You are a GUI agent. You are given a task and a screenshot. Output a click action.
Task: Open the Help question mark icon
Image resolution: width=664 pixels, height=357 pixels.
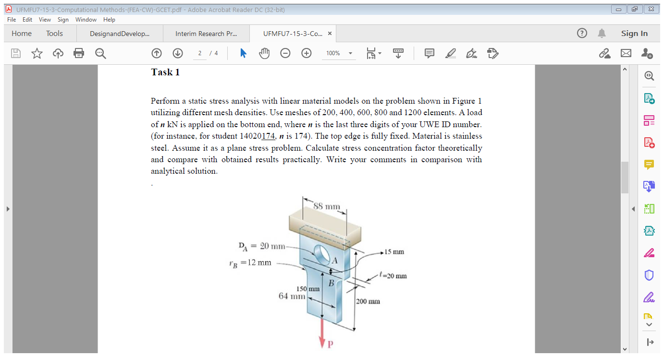pos(582,33)
